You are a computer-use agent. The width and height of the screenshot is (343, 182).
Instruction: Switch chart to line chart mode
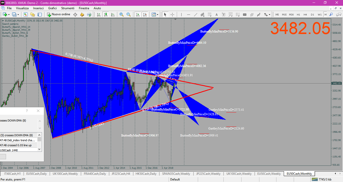click(x=113, y=14)
